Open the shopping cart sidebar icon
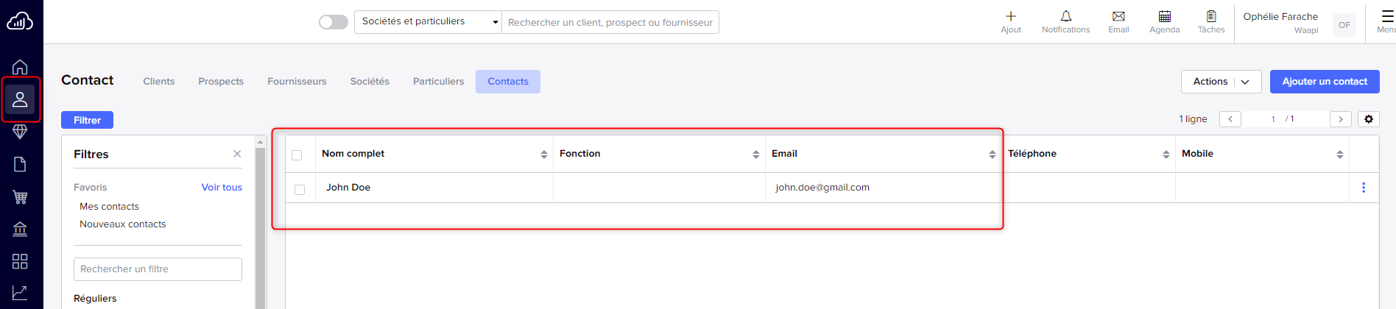Image resolution: width=1396 pixels, height=309 pixels. (20, 196)
